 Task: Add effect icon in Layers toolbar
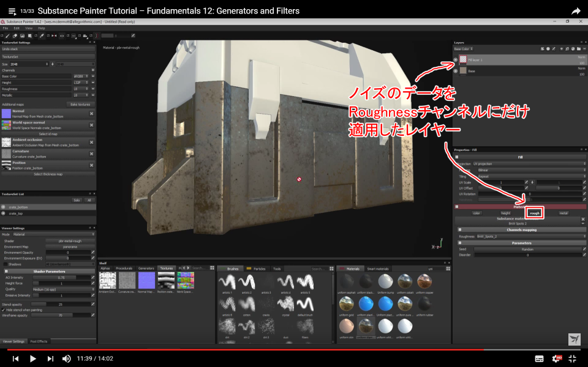tap(542, 49)
